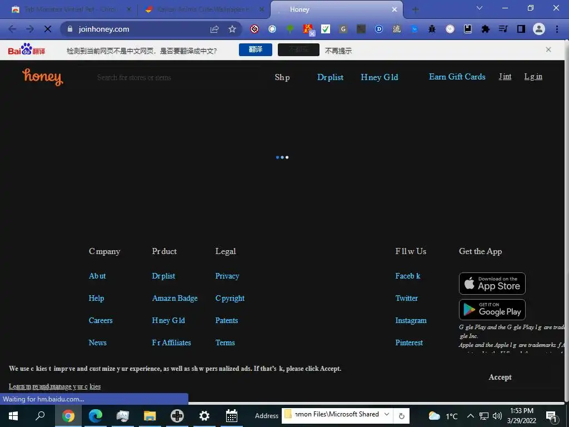Switch to the Anime Cute Wallpaper tab
569x427 pixels.
pos(204,9)
